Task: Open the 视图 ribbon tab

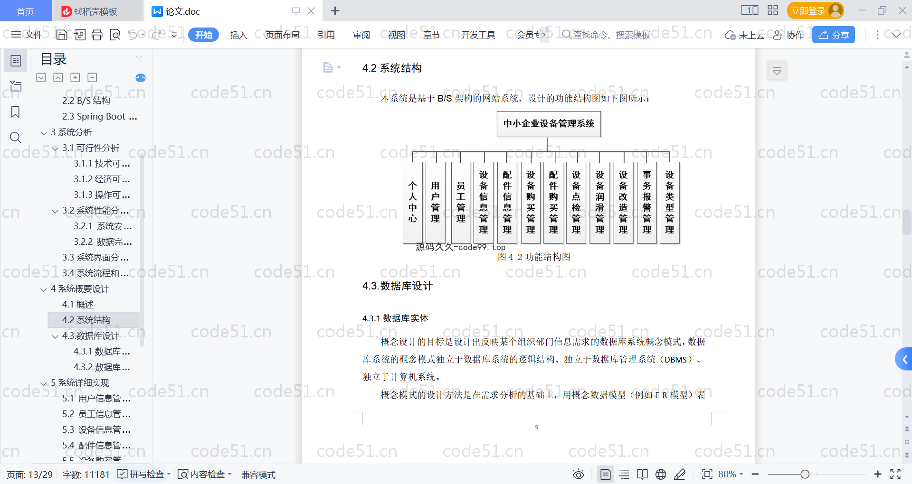Action: (396, 35)
